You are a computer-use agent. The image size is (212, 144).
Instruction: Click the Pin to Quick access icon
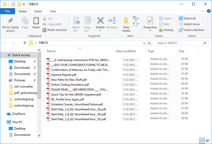tap(10, 21)
